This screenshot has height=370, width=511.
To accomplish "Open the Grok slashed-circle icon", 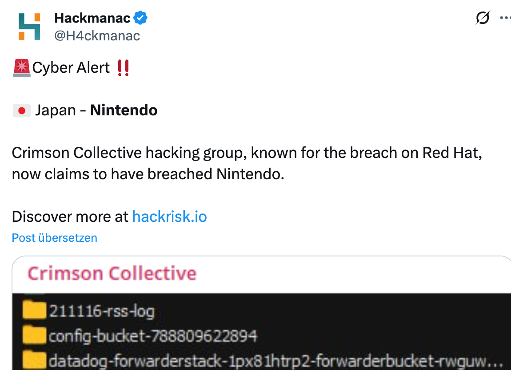I will click(x=483, y=18).
